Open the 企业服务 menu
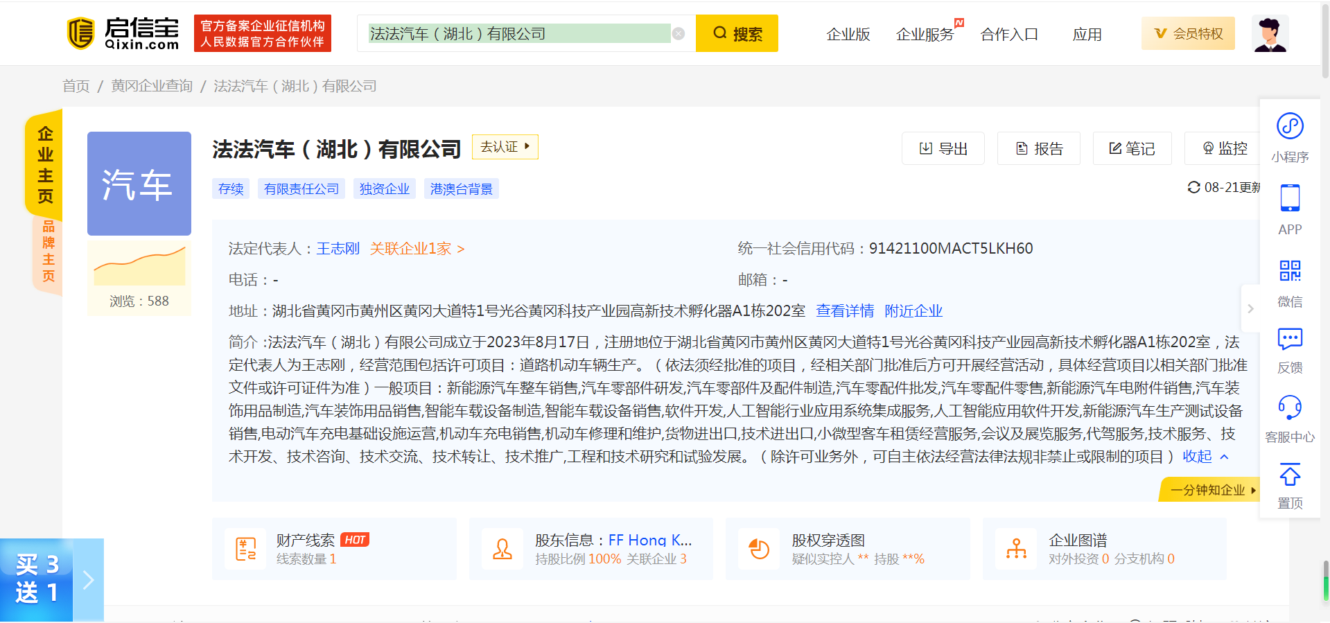 pyautogui.click(x=925, y=34)
